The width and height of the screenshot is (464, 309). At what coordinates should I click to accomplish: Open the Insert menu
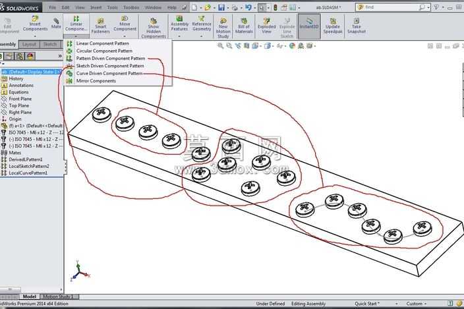[96, 7]
